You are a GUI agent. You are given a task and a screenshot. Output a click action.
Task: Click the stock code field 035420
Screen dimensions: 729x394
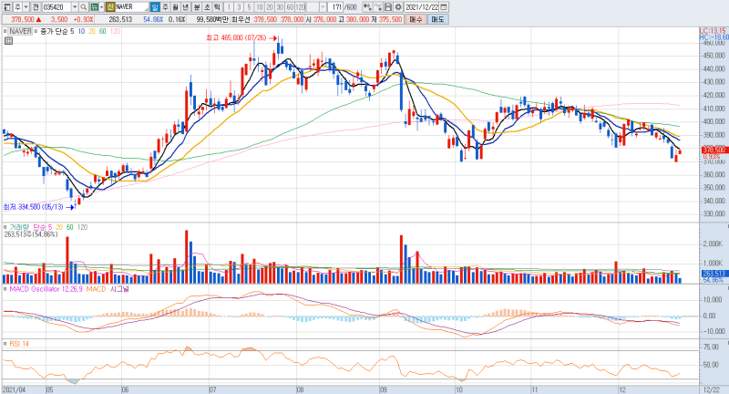56,7
